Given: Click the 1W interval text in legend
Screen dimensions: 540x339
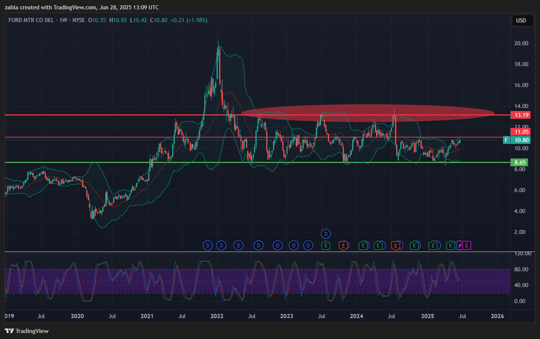Looking at the screenshot, I should coord(63,20).
